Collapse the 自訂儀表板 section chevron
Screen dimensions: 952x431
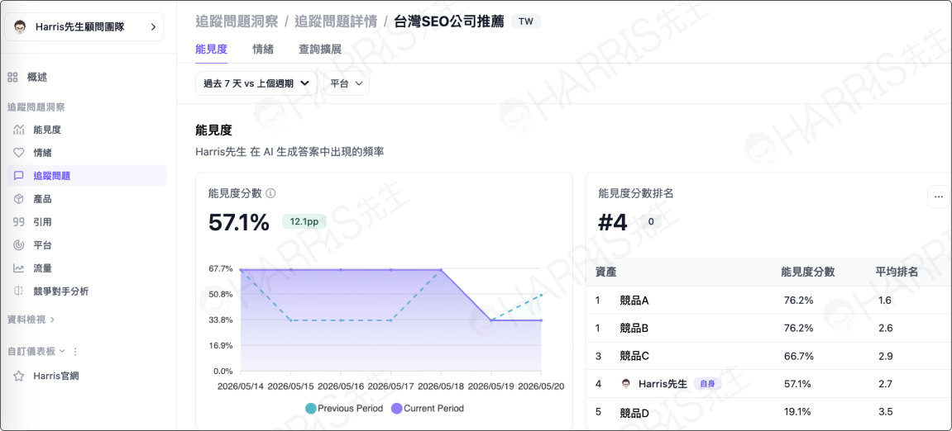pos(62,352)
